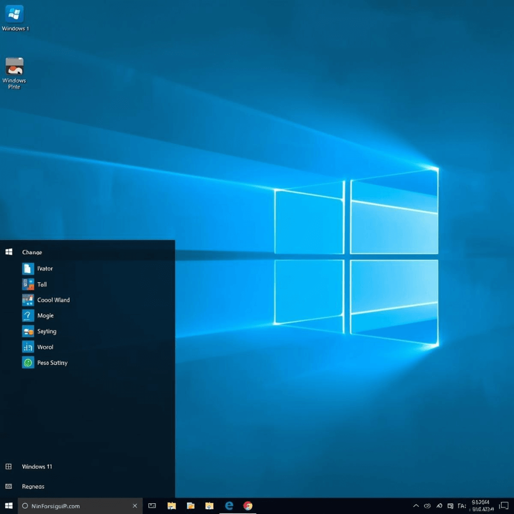Launch Chrome from the taskbar
This screenshot has width=514, height=514.
[x=248, y=506]
